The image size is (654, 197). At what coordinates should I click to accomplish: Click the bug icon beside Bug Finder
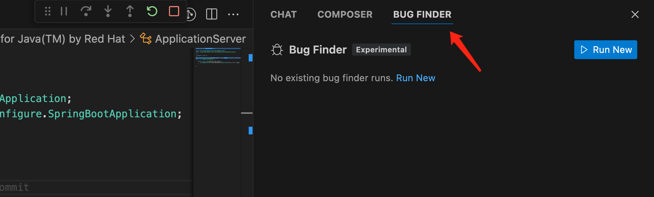coord(277,50)
